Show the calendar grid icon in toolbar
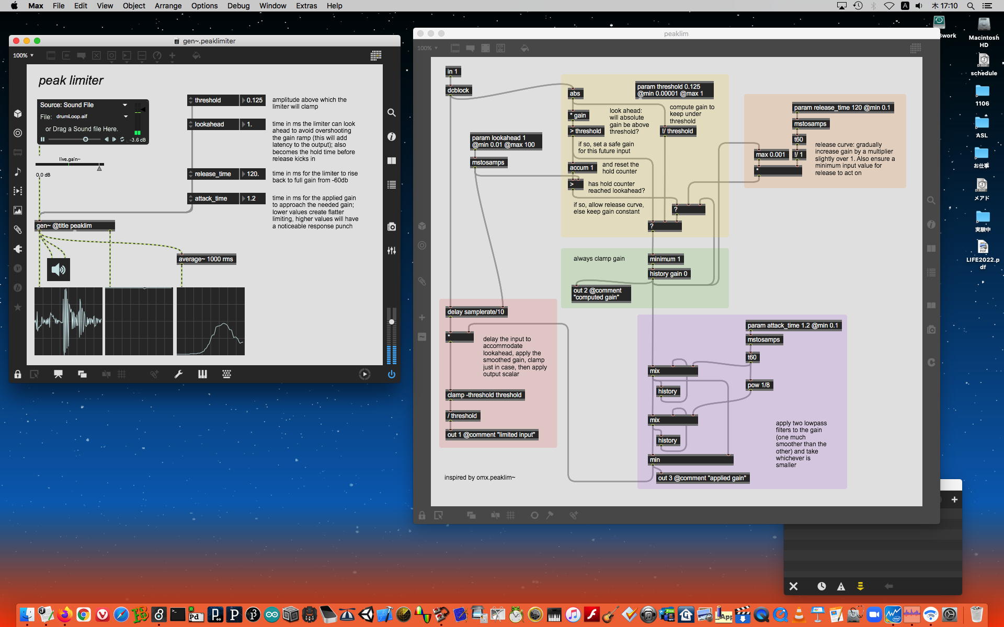This screenshot has width=1004, height=627. 375,55
